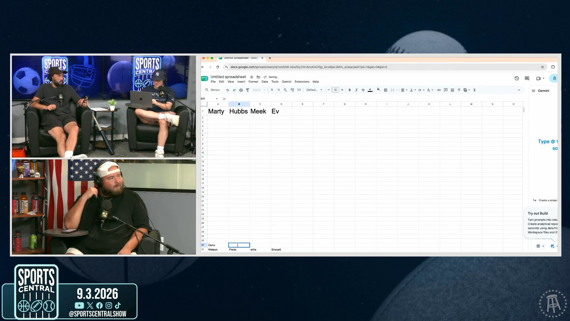Undo the last spreadsheet action
Viewport: 570px width, 321px height.
(228, 90)
